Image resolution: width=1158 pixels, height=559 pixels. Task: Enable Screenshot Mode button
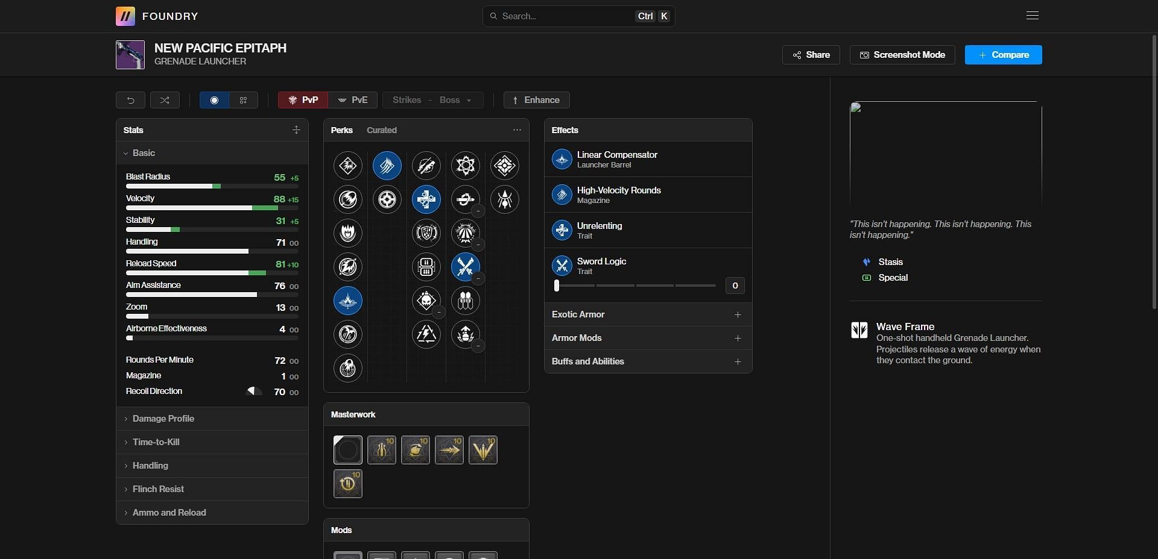point(902,55)
